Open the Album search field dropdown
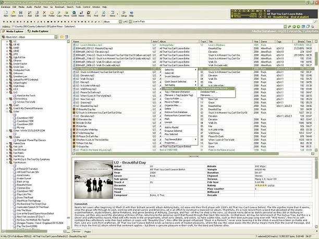 point(120,21)
